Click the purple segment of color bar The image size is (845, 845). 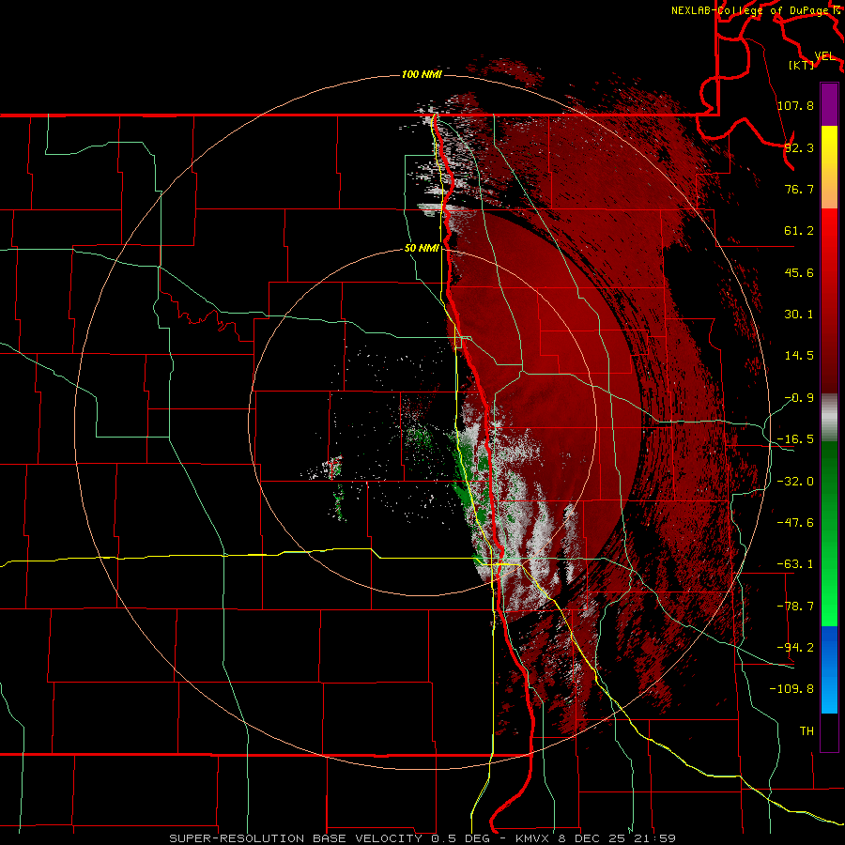click(829, 104)
